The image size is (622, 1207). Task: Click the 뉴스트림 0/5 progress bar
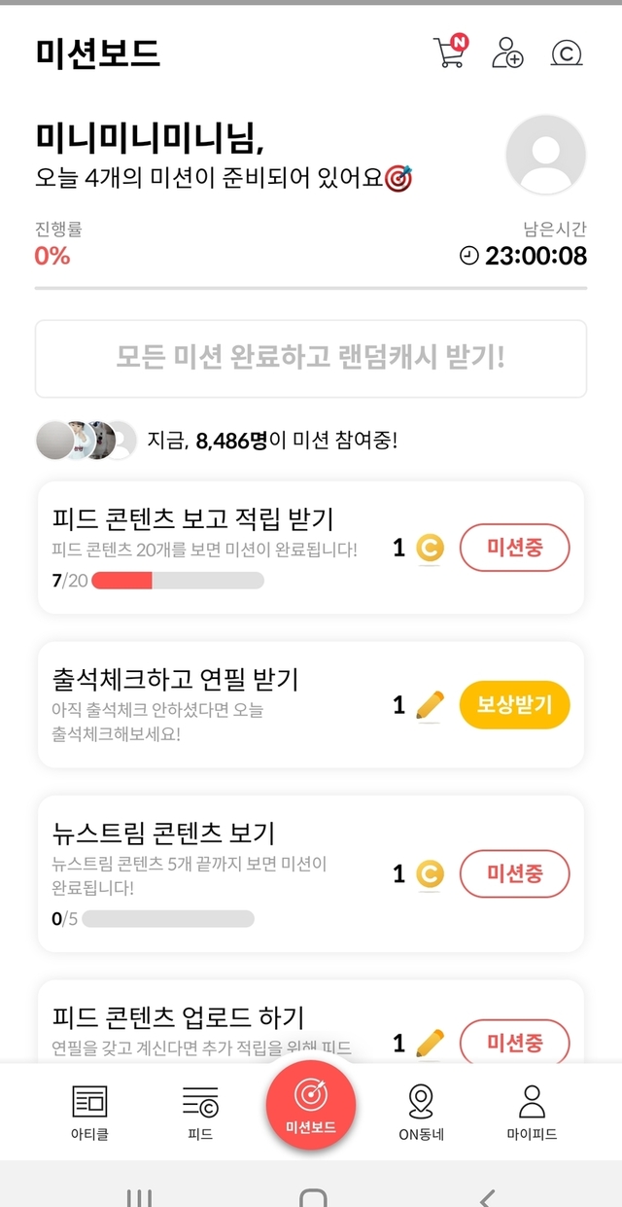(x=168, y=918)
